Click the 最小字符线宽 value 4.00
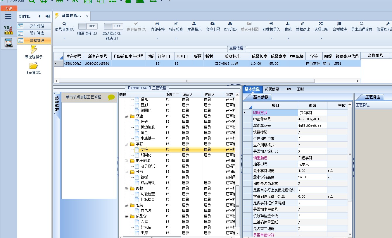Image resolution: width=392 pixels, height=238 pixels. tap(312, 171)
